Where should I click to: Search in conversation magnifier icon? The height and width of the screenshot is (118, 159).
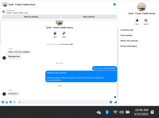pyautogui.click(x=146, y=20)
